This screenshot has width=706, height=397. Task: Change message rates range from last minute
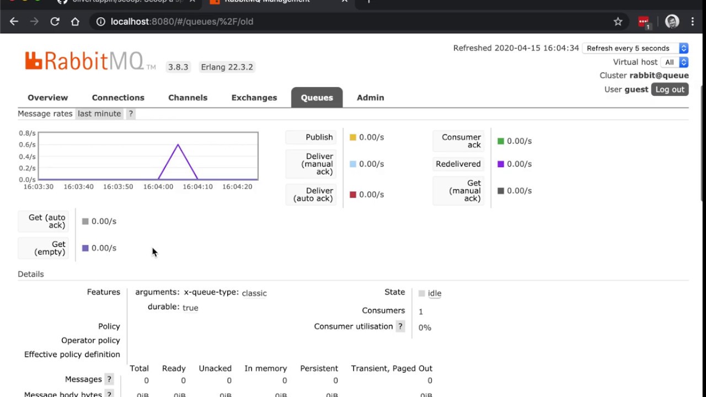[x=99, y=114]
